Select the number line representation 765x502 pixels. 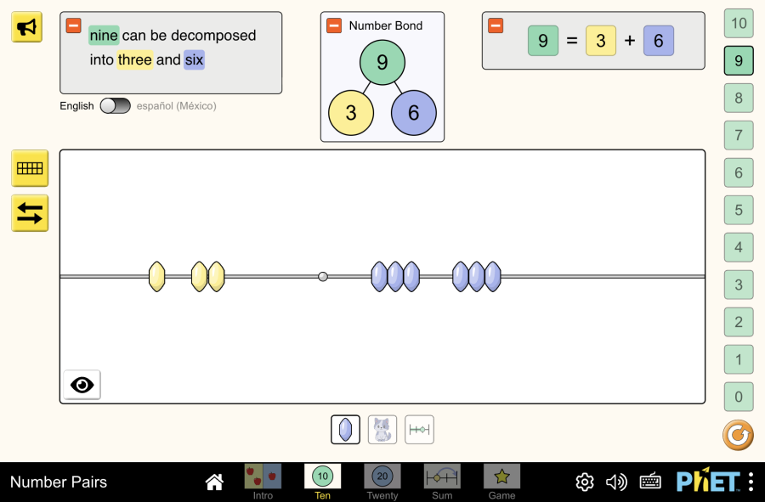[x=419, y=430]
